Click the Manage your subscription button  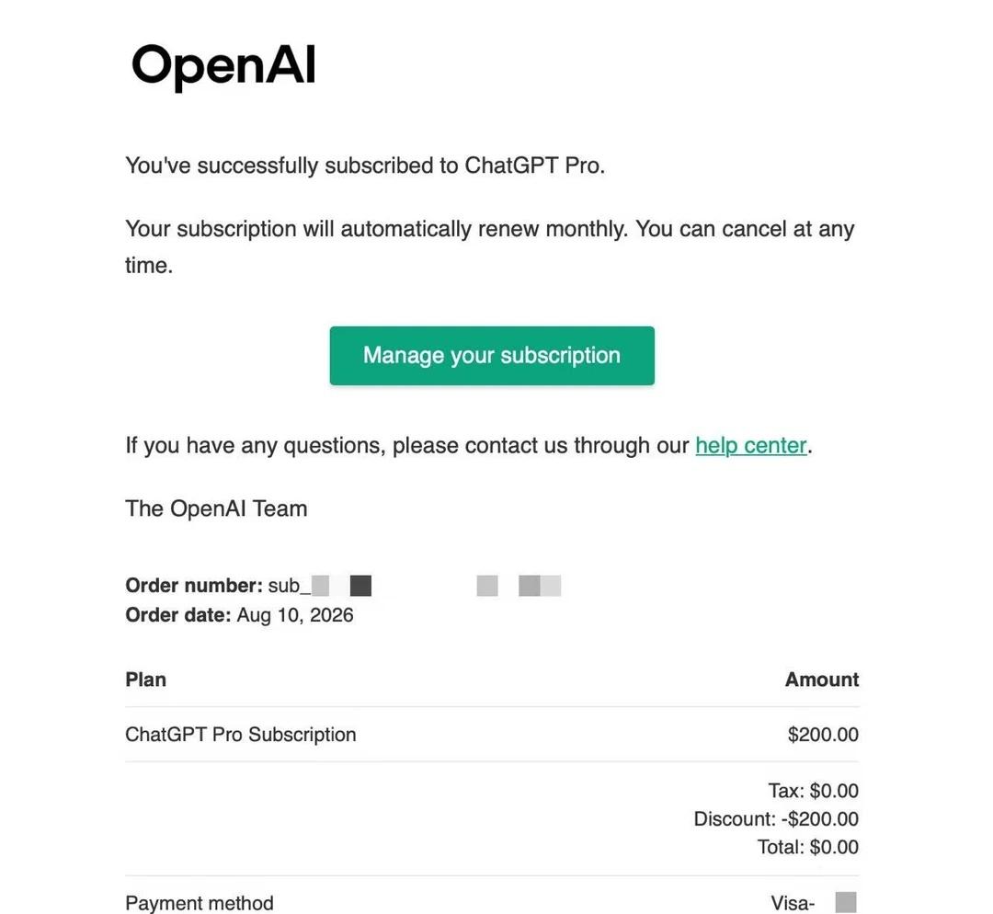[x=491, y=355]
